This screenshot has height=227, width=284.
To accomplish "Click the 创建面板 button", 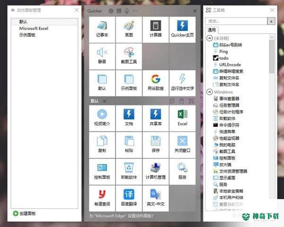I will coord(24,213).
